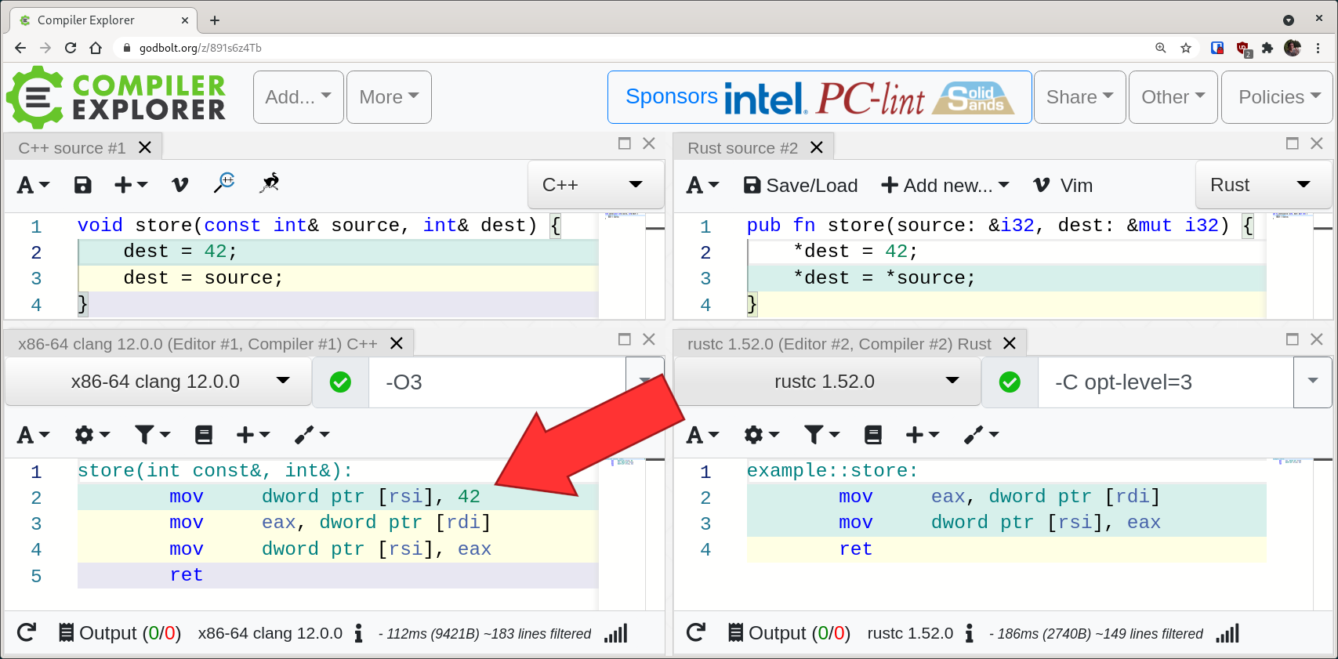
Task: Expand the x86-64 clang 12.0.0 compiler selector
Action: (x=158, y=382)
